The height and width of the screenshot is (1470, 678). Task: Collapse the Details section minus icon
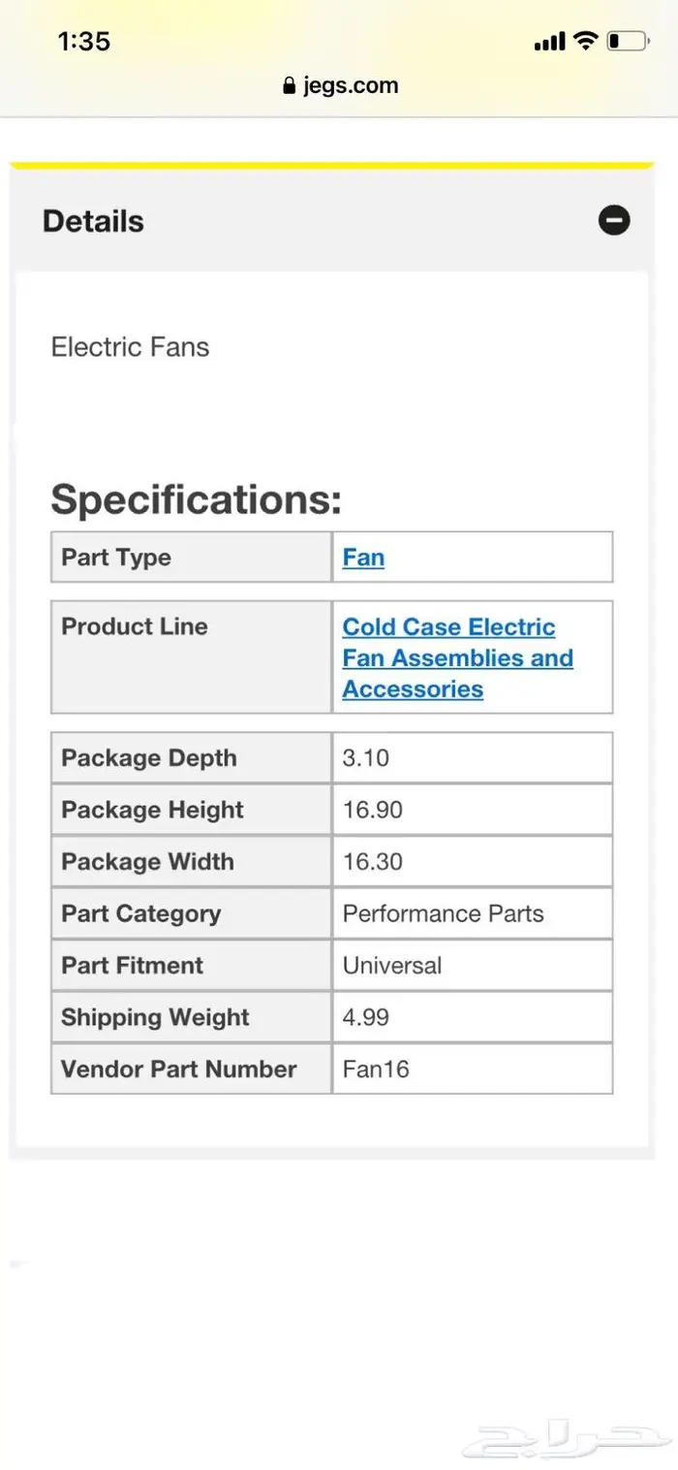click(614, 220)
